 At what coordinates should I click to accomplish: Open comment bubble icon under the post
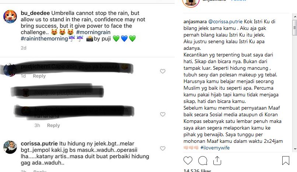click(202, 161)
